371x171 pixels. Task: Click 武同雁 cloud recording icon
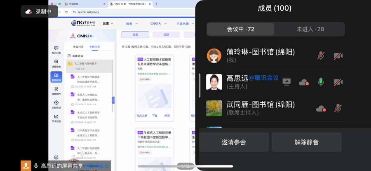tap(321, 109)
